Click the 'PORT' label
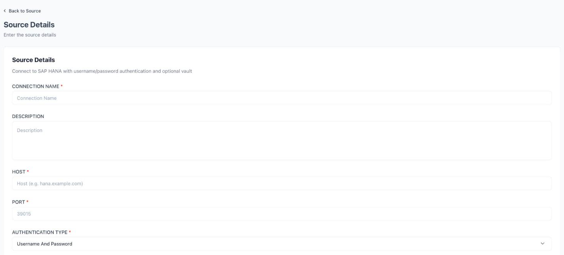 click(x=19, y=202)
